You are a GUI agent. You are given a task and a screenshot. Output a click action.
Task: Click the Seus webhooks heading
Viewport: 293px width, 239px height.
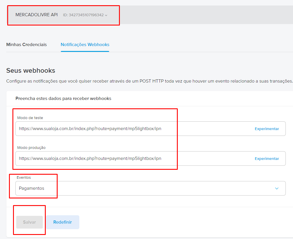pyautogui.click(x=31, y=70)
